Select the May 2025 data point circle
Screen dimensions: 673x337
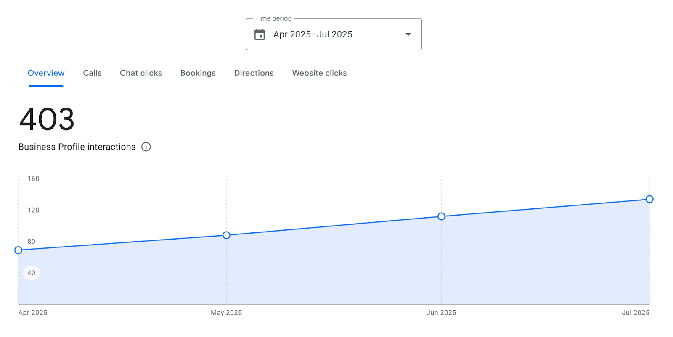point(226,235)
